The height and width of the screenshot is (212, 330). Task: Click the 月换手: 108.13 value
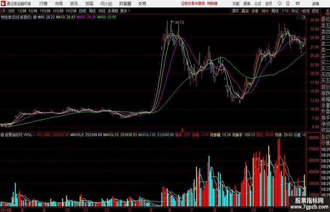tap(244, 135)
